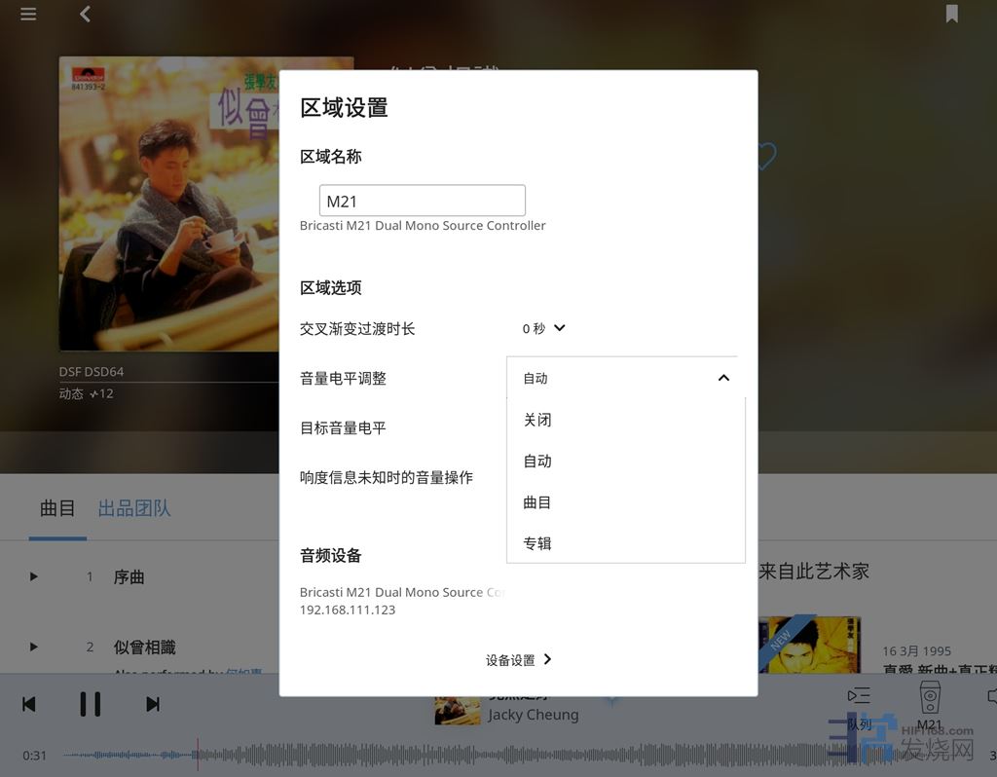Screen dimensions: 997x777
Task: Go back using the left arrow
Action: [x=85, y=15]
